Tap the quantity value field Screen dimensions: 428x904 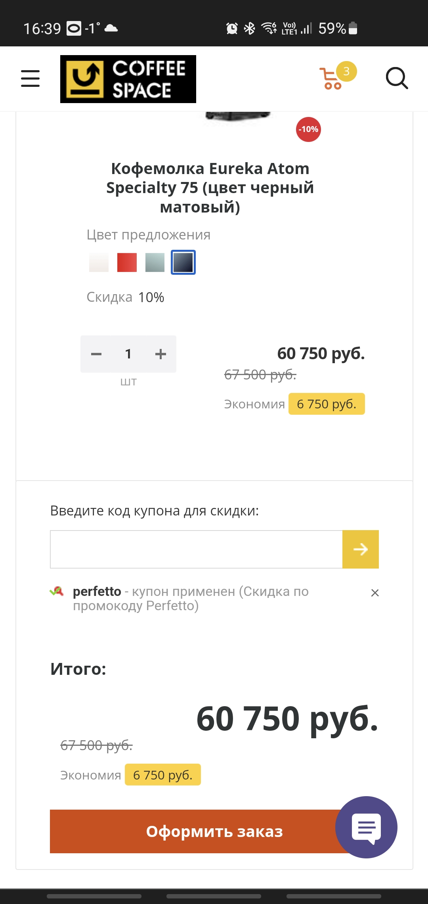128,354
